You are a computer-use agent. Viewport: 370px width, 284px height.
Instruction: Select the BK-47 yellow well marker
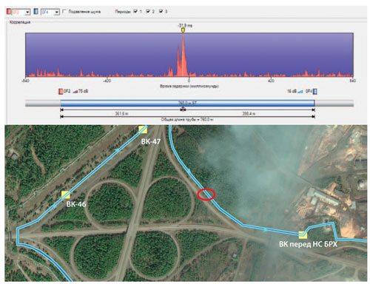pos(143,129)
